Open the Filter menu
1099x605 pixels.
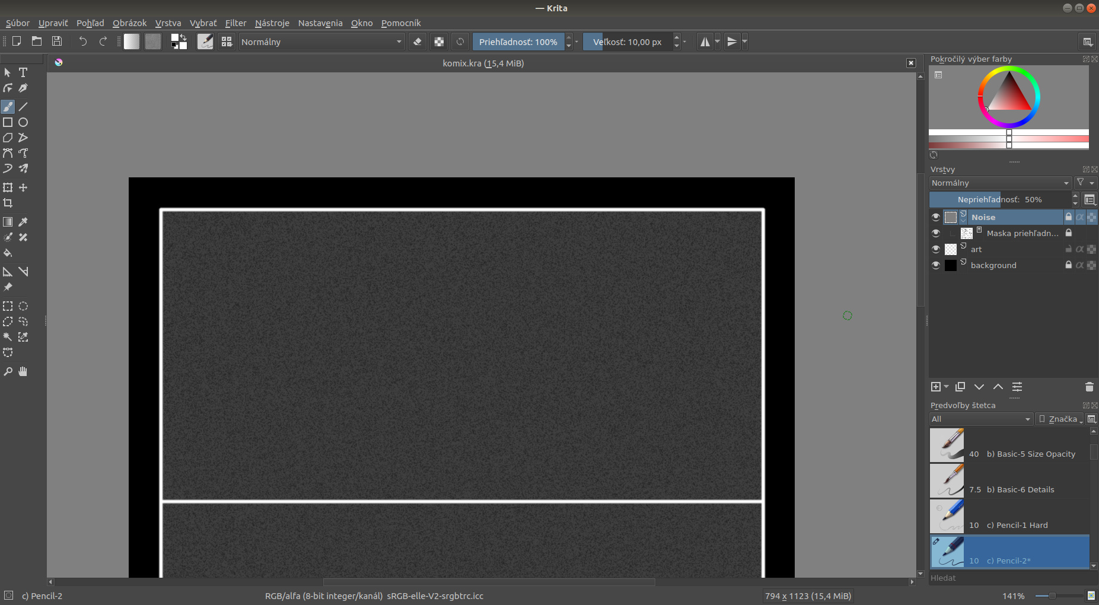point(235,23)
